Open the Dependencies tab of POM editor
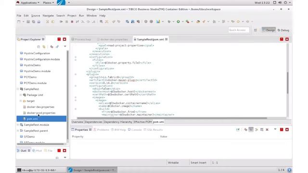Image resolution: width=308 pixels, height=173 pixels. click(93, 122)
